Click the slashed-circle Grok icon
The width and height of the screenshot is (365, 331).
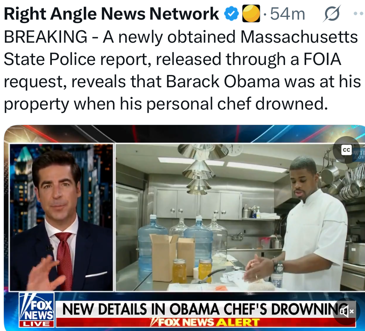(332, 13)
